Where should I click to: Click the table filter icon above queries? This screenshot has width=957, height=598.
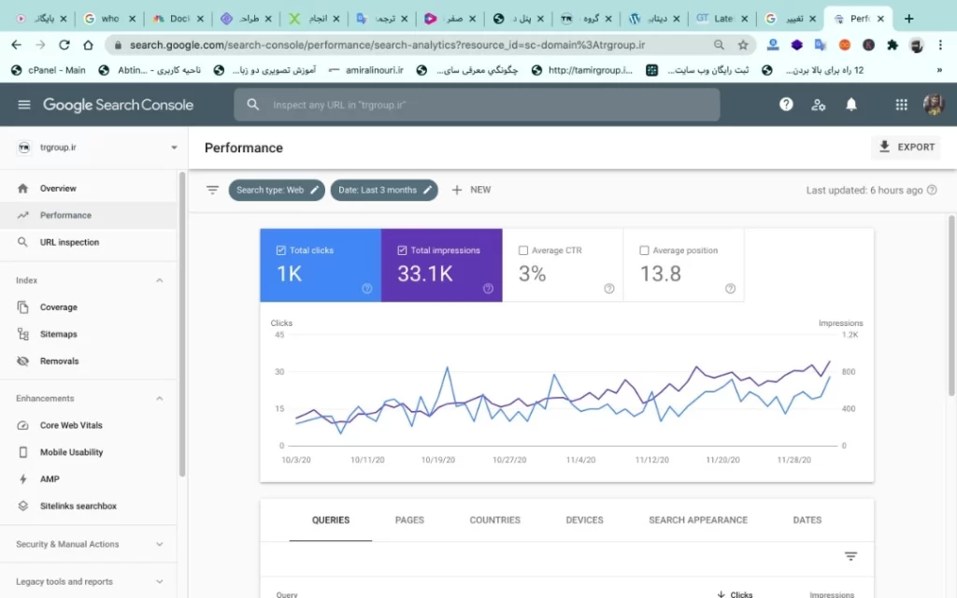850,556
